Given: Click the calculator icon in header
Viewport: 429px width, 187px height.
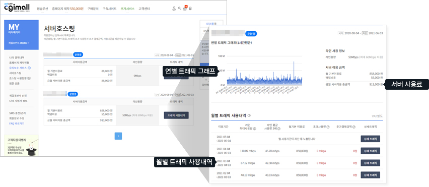Looking at the screenshot, I should 190,9.
